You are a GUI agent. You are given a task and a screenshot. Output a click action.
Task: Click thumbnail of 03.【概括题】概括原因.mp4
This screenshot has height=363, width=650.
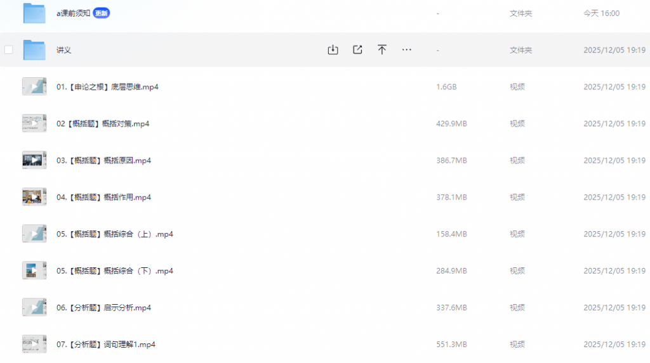point(34,160)
